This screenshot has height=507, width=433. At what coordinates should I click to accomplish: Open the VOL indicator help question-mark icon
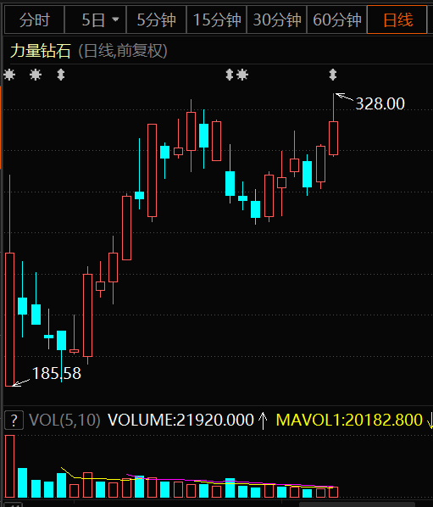tap(14, 420)
